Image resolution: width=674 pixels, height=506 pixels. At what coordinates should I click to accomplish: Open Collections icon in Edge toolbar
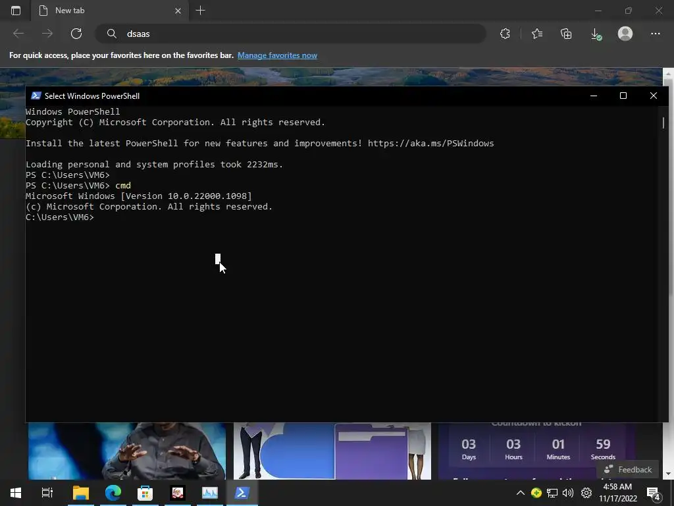[x=566, y=34]
